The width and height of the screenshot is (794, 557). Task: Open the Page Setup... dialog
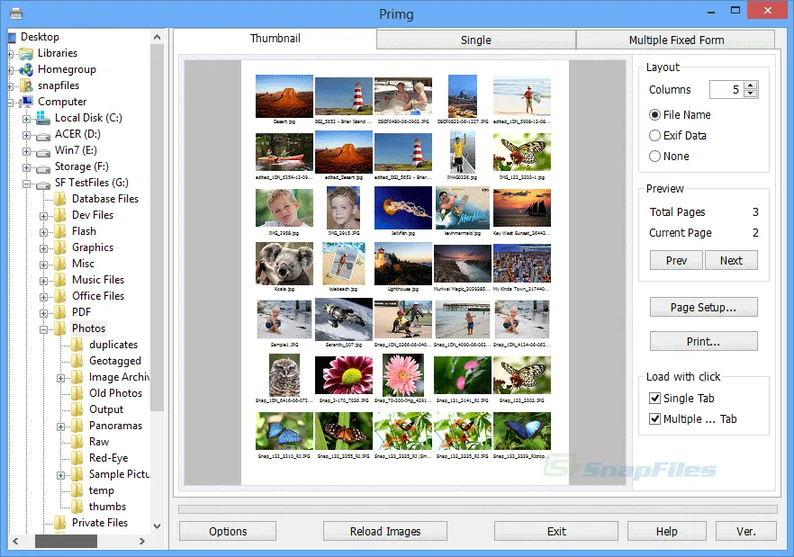(x=703, y=308)
